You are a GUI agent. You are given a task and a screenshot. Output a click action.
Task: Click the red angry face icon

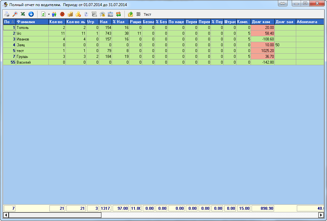62,14
